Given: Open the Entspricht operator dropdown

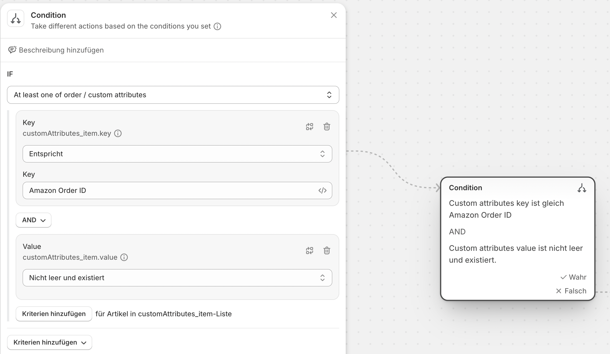Looking at the screenshot, I should click(177, 154).
